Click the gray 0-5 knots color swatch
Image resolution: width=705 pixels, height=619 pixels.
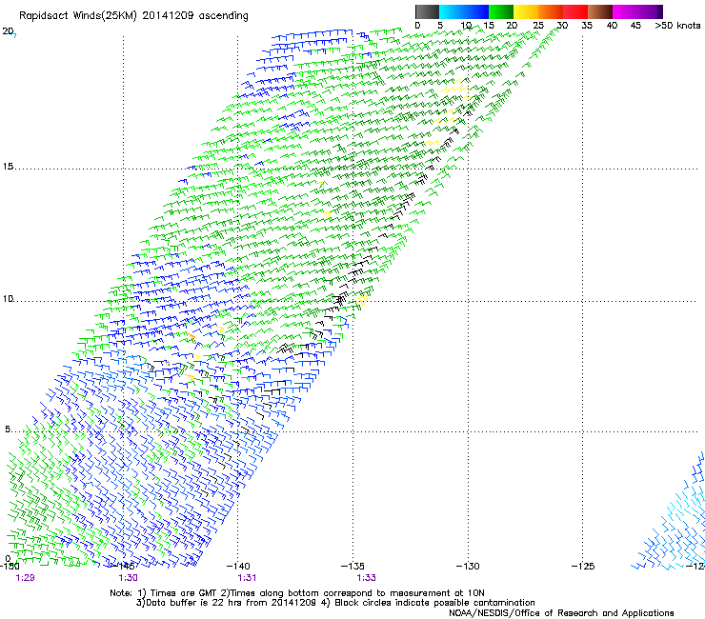[x=427, y=11]
